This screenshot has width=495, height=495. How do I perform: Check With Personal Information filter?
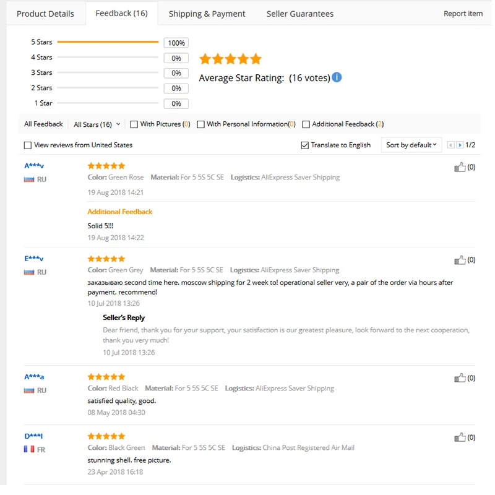[x=200, y=124]
